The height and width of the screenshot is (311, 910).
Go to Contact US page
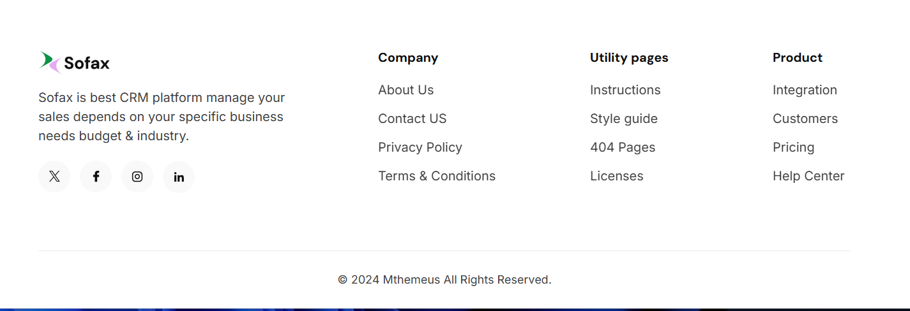tap(412, 119)
